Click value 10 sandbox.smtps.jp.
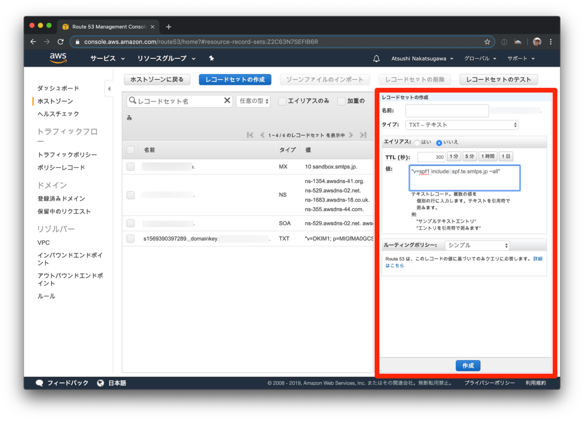584x421 pixels. point(331,166)
